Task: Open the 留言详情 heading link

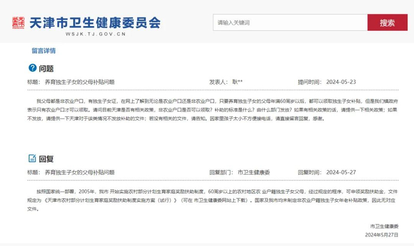Action: tap(44, 51)
